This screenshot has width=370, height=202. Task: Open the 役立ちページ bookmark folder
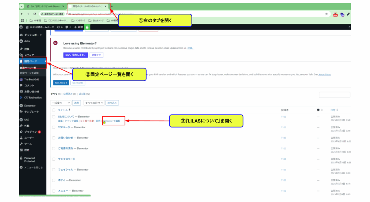pyautogui.click(x=96, y=21)
